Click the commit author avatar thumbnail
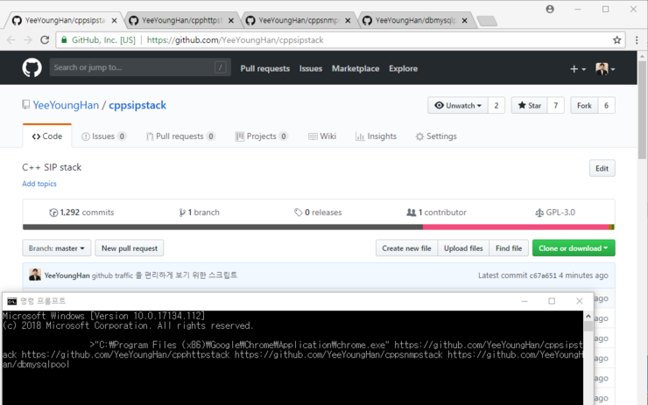Viewport: 648px width, 405px height. click(x=35, y=275)
